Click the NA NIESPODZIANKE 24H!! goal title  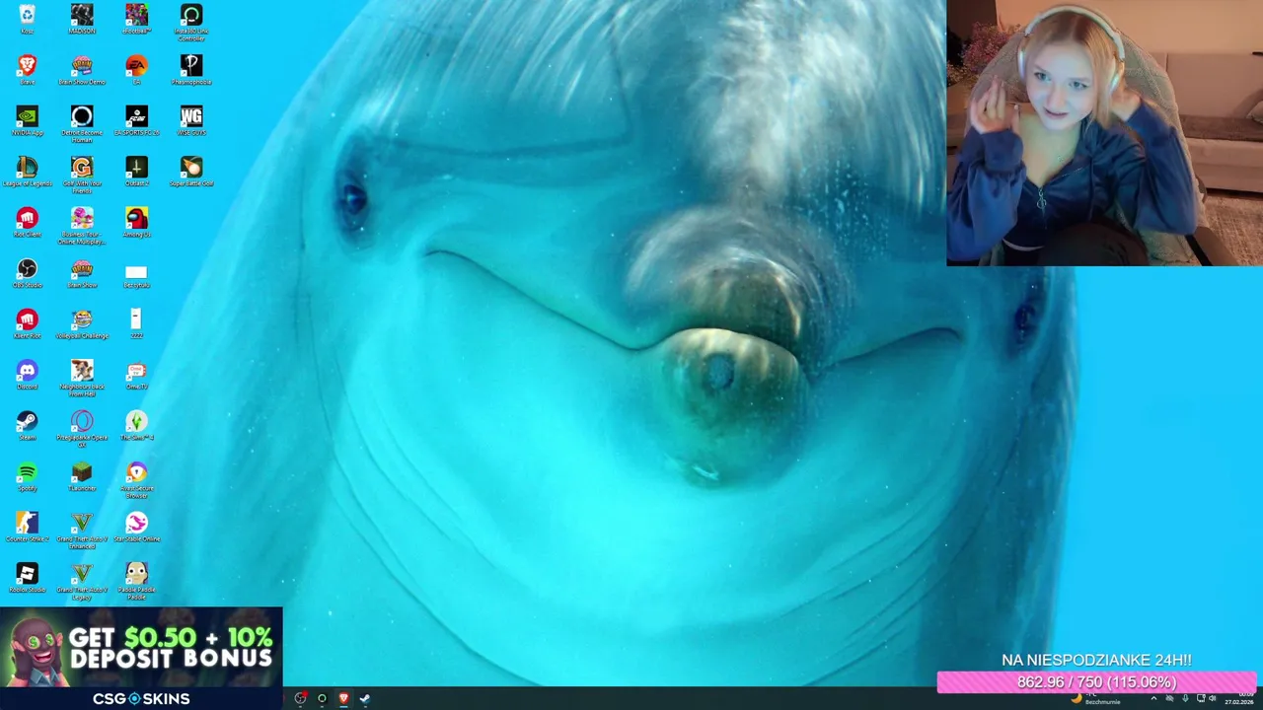tap(1096, 660)
